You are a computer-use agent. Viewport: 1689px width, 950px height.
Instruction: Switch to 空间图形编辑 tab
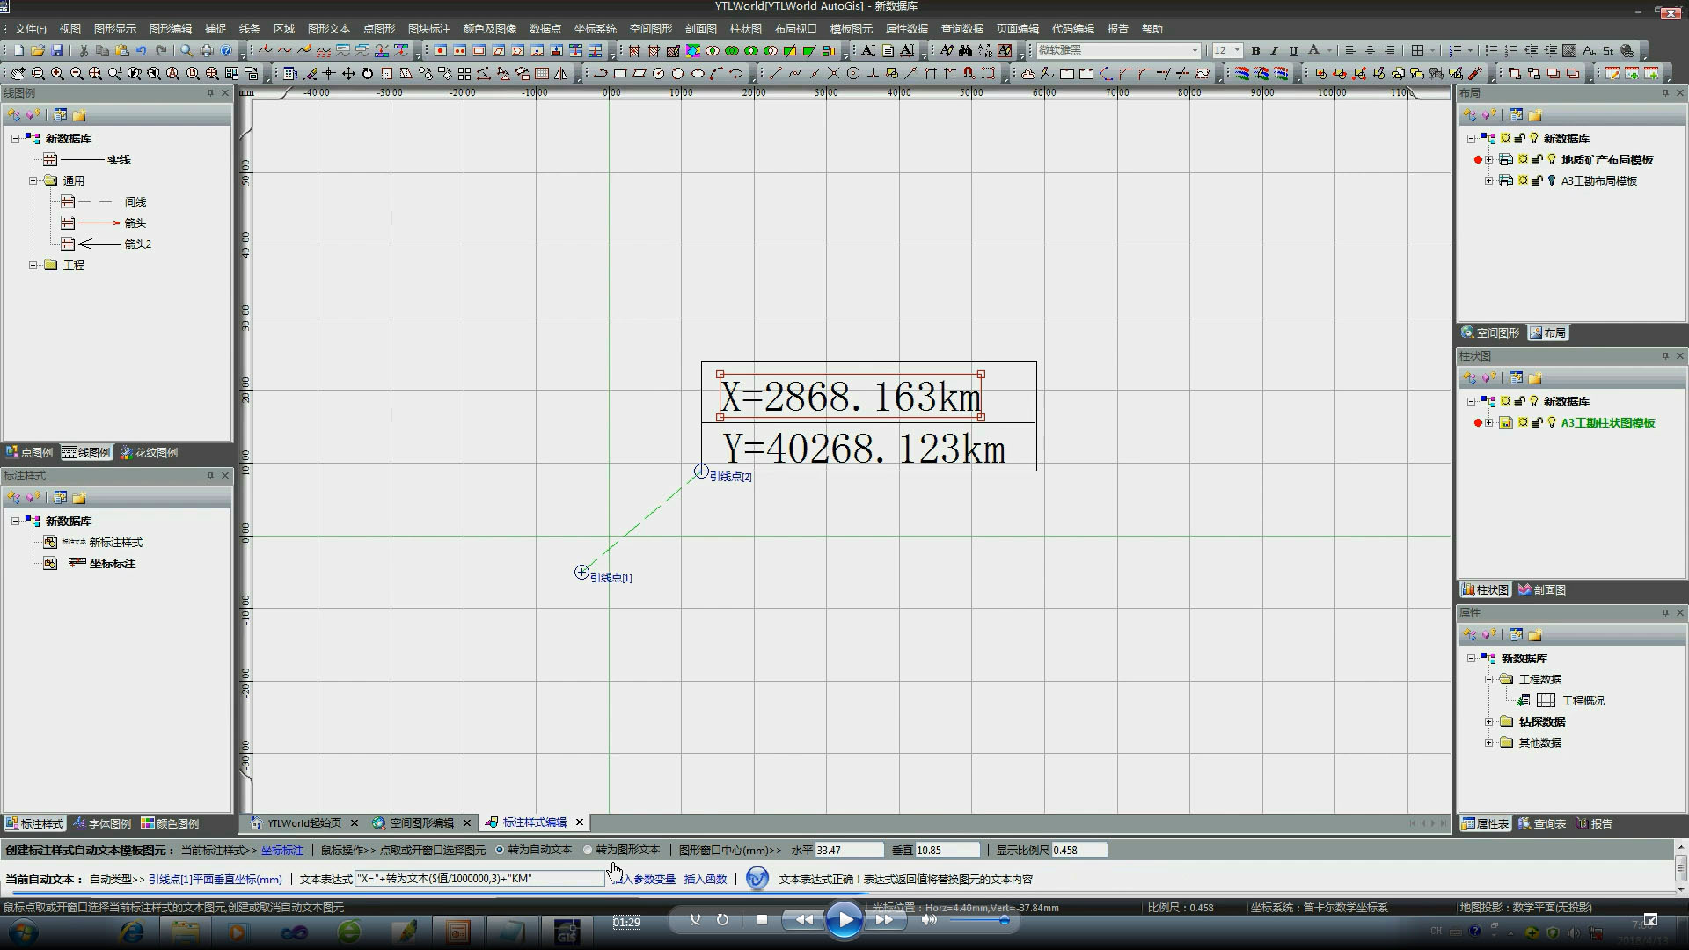pyautogui.click(x=421, y=822)
